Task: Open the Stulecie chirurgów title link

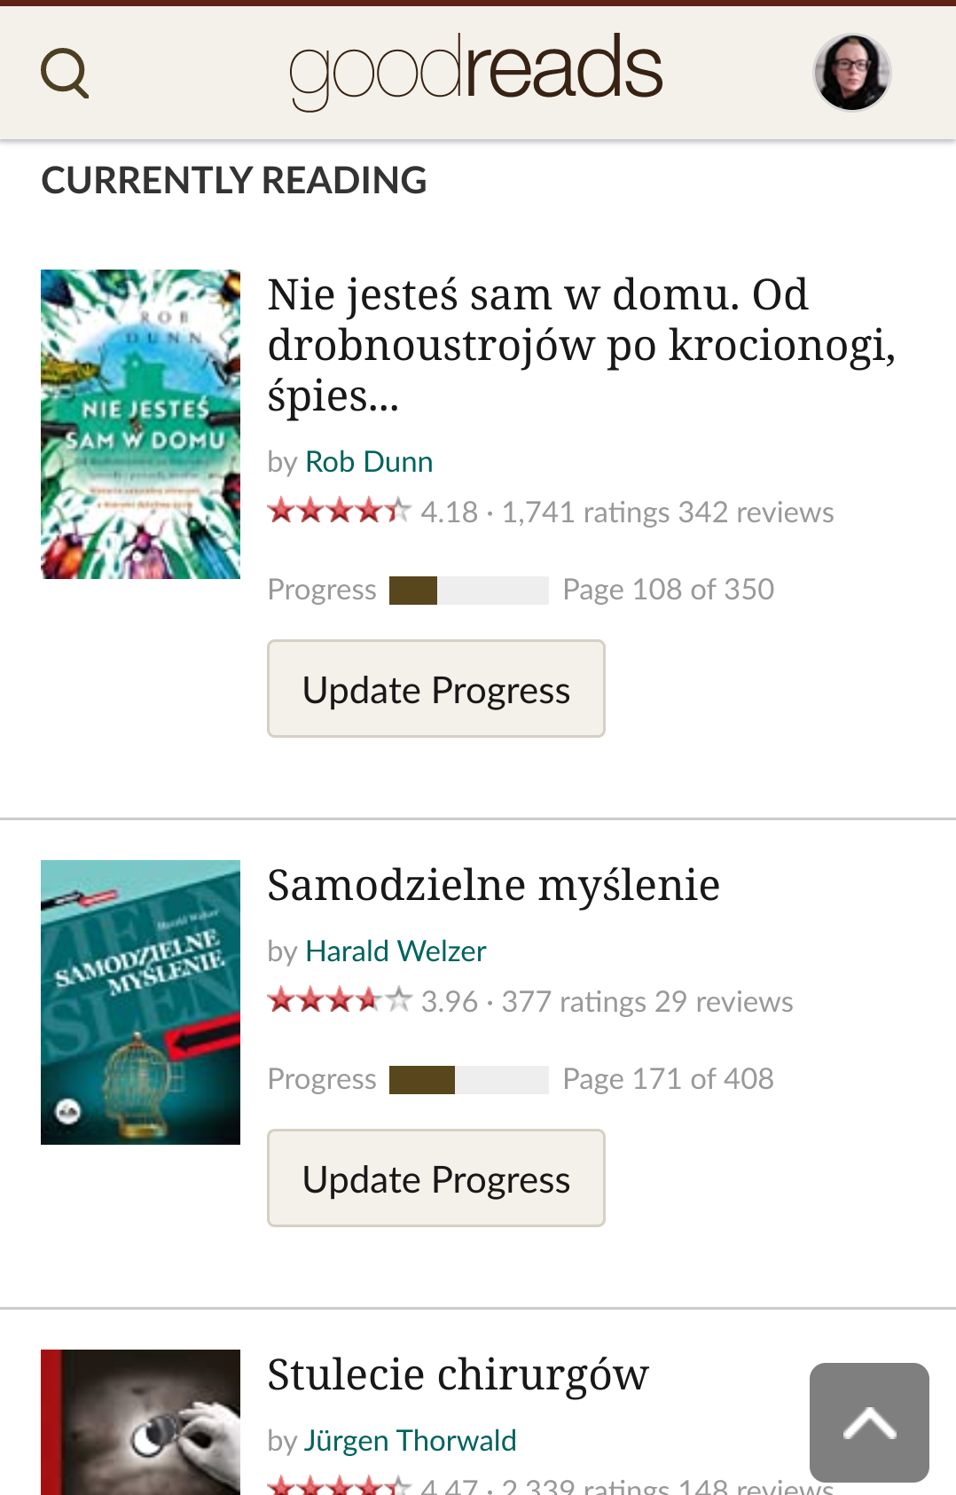Action: pos(458,1374)
